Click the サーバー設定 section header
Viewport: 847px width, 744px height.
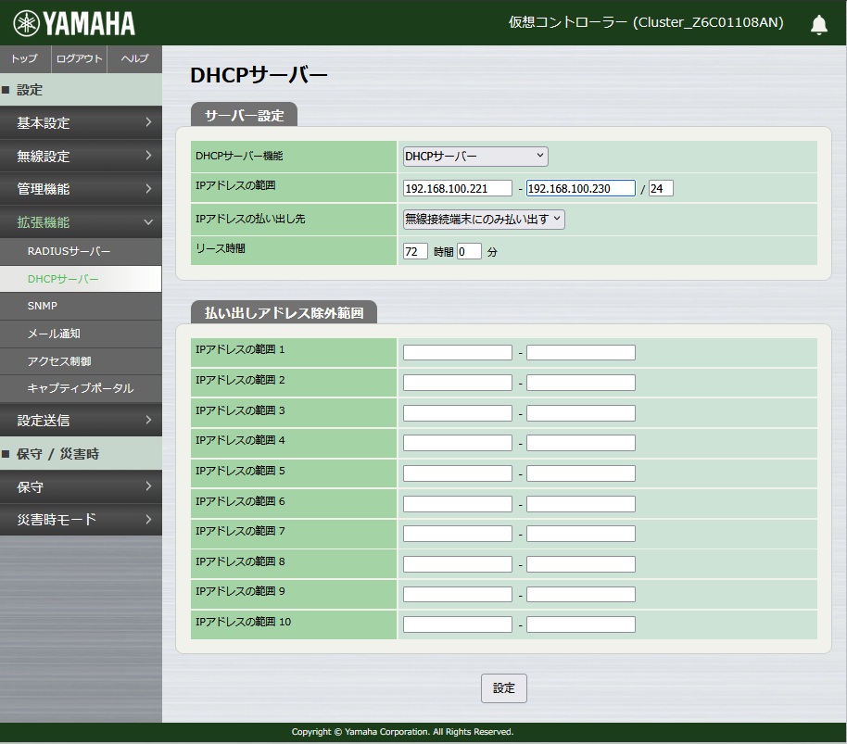point(244,115)
